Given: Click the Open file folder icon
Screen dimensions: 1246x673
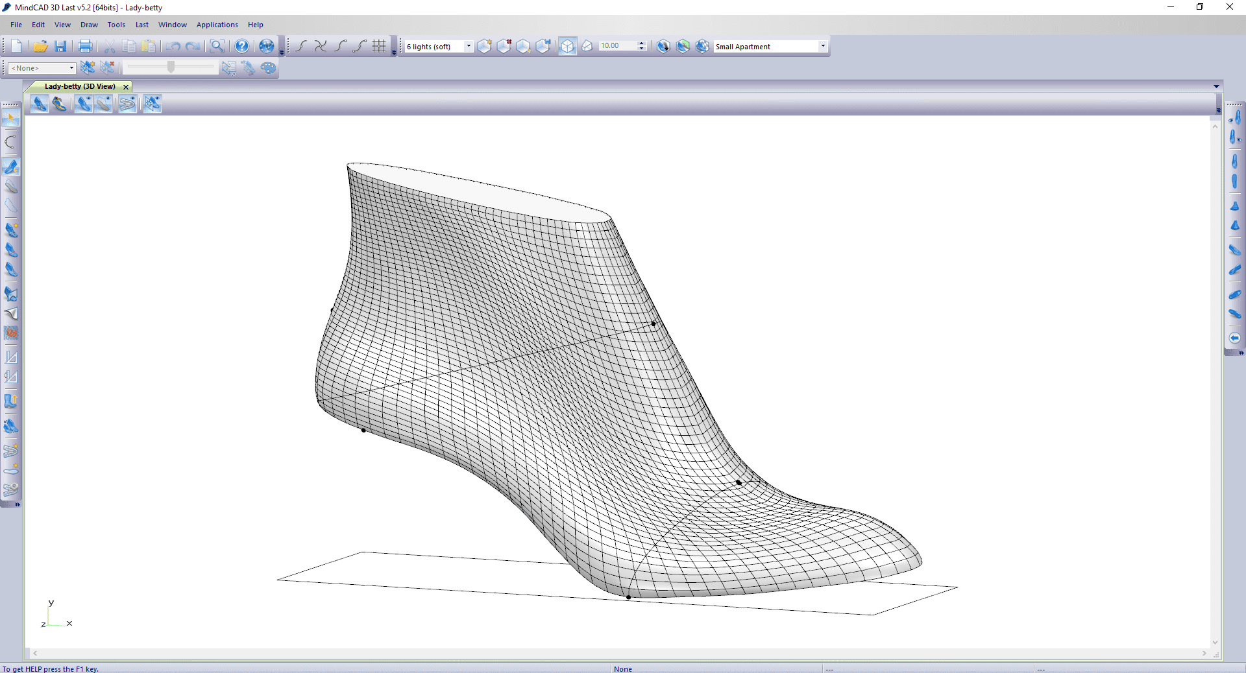Looking at the screenshot, I should [x=40, y=46].
